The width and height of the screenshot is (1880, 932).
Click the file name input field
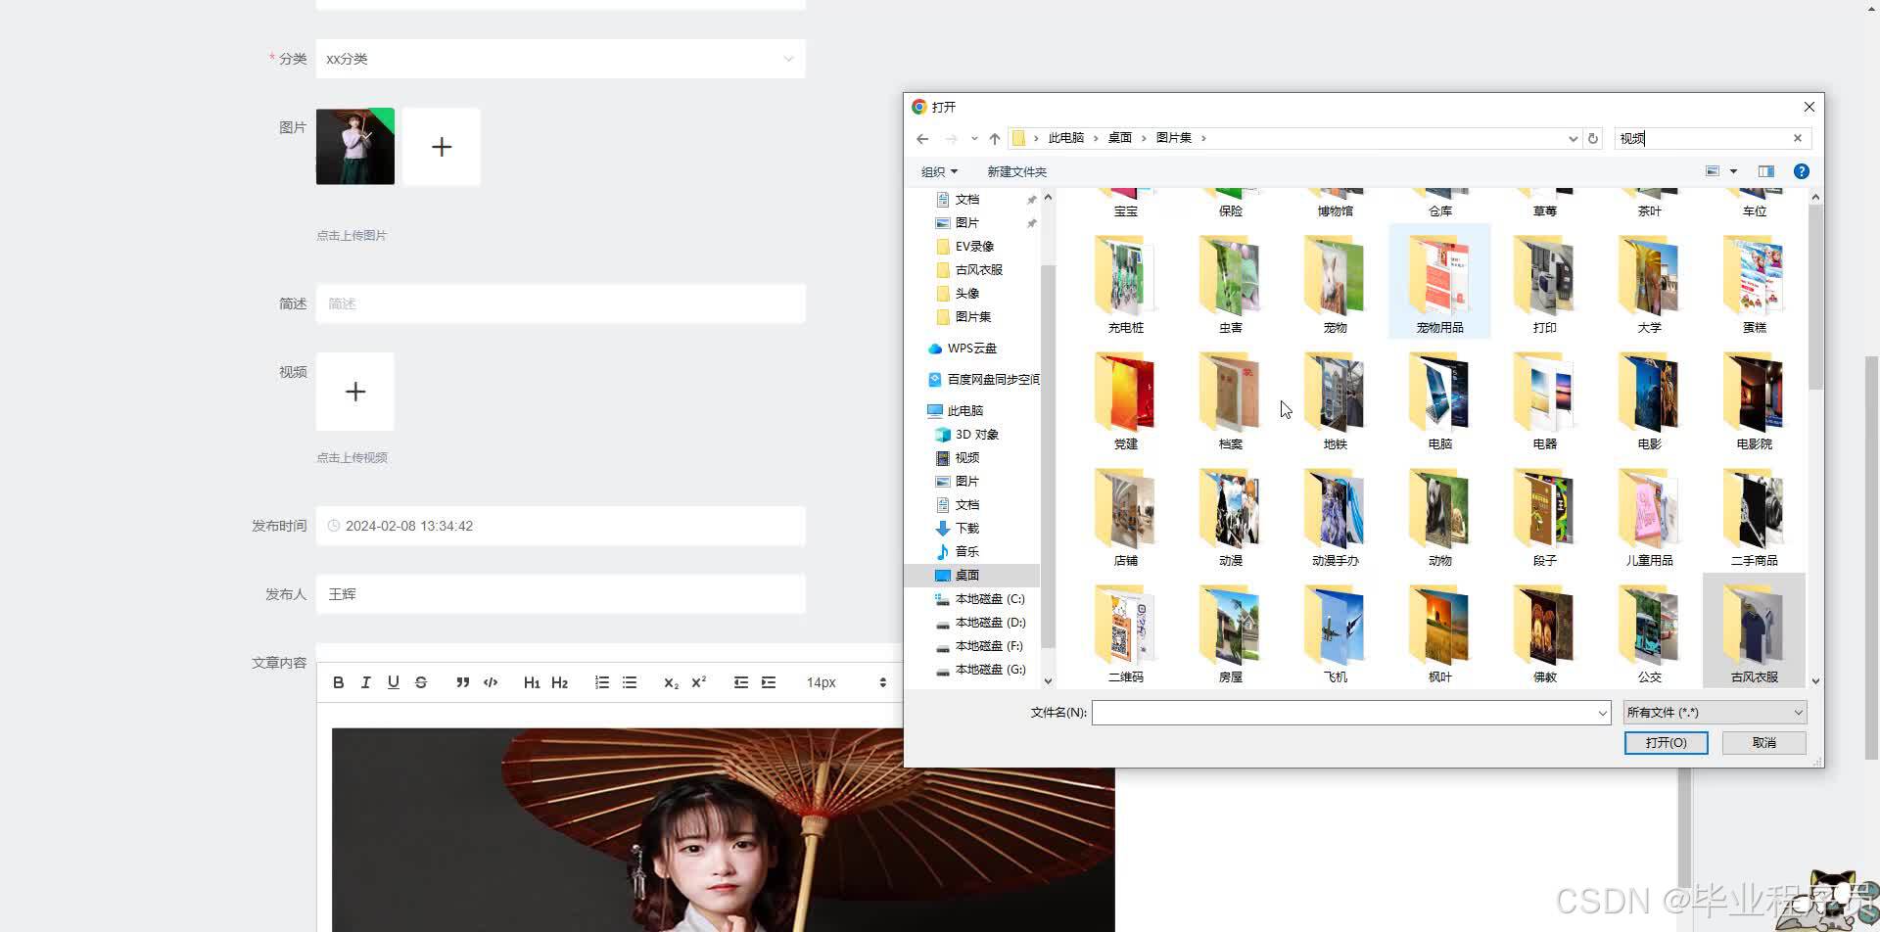[1349, 712]
